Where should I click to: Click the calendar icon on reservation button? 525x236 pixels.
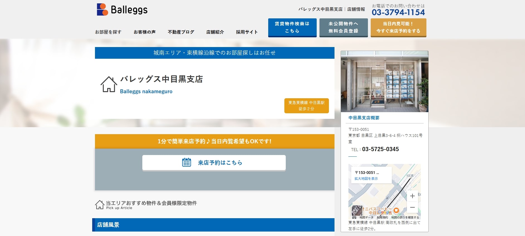pyautogui.click(x=187, y=162)
